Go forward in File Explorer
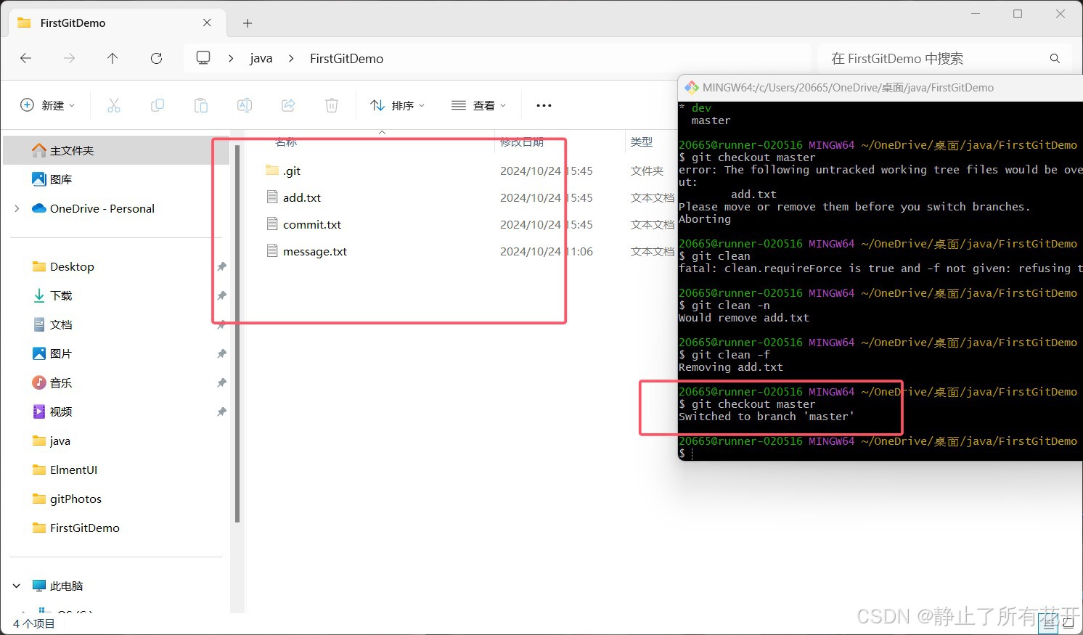1083x635 pixels. tap(70, 58)
